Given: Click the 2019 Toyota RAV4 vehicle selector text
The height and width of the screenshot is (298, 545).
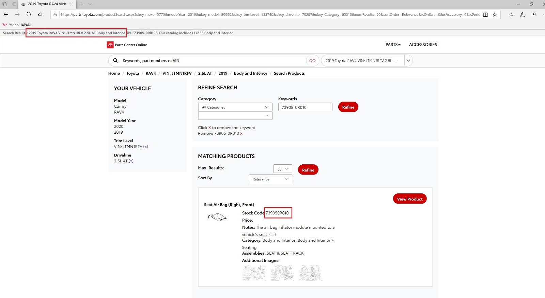Looking at the screenshot, I should coord(361,61).
